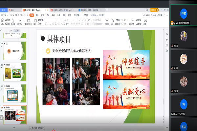Toggle Bold formatting
Screen dimensions: 197x131
(45, 24)
